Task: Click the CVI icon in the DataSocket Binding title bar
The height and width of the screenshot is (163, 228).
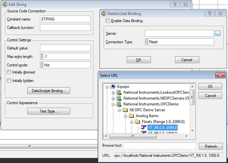Action: click(x=104, y=13)
